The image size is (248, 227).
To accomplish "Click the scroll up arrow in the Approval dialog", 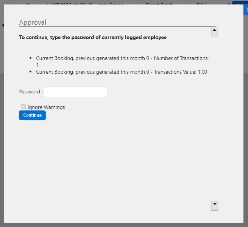I will coord(214,32).
